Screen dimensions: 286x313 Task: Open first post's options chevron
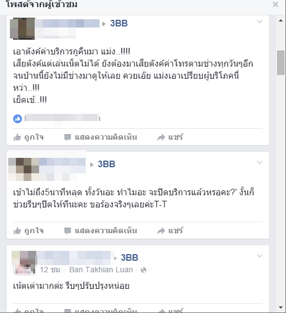(260, 21)
